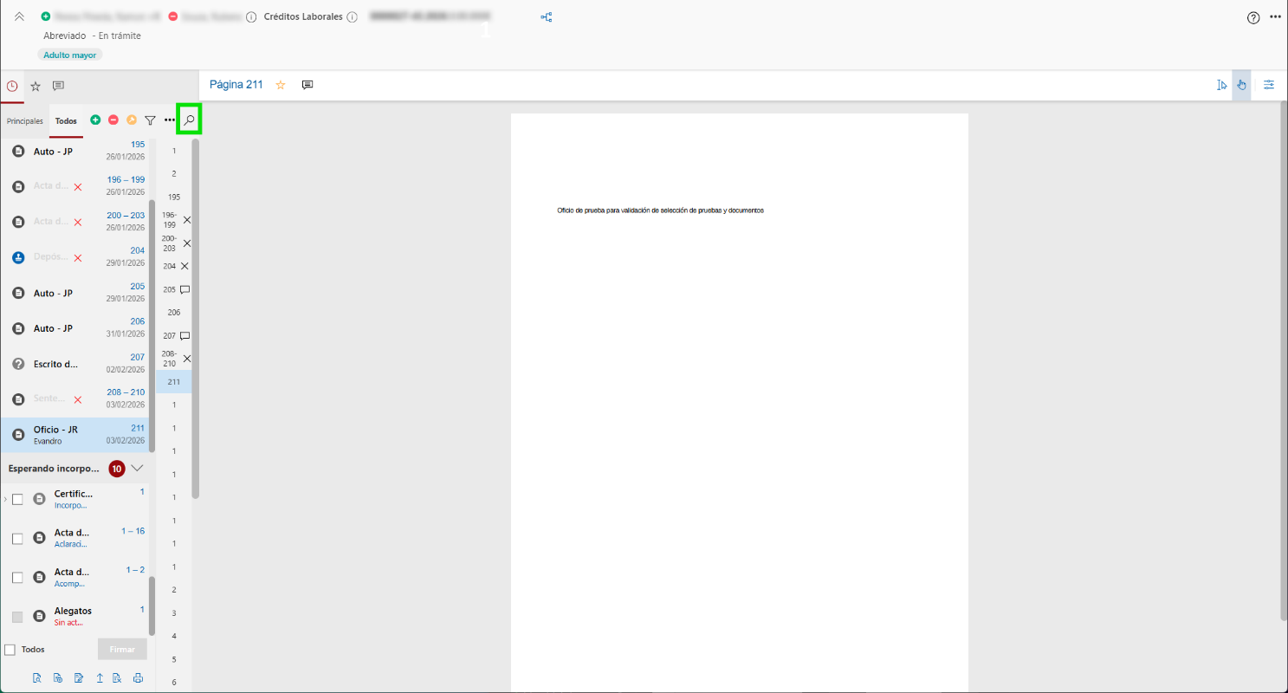1288x693 pixels.
Task: Tick the checkbox for Acta 1 – 16
Action: [x=17, y=539]
